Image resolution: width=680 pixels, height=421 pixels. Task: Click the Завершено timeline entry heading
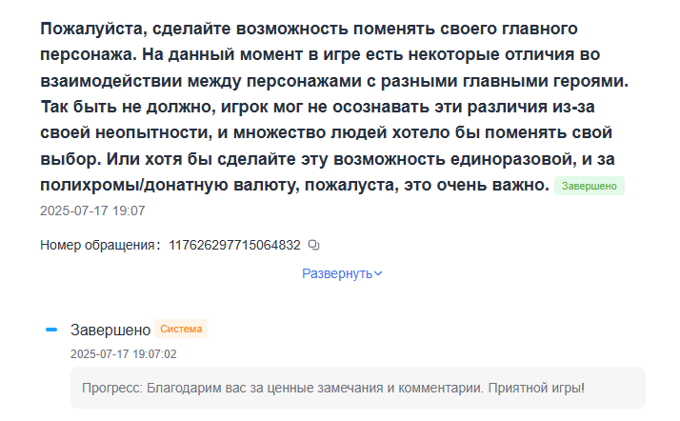[110, 330]
